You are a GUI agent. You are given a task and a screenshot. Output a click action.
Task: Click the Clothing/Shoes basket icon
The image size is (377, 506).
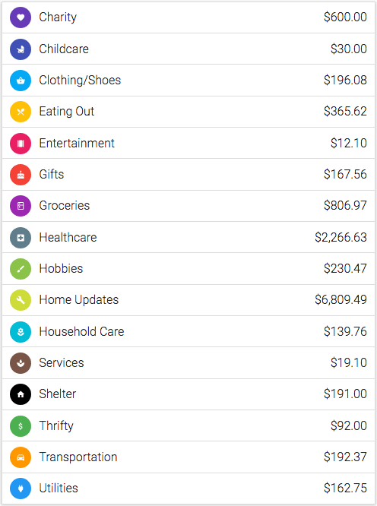click(x=21, y=81)
